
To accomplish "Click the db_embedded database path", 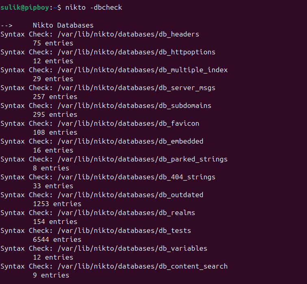I will coord(130,142).
